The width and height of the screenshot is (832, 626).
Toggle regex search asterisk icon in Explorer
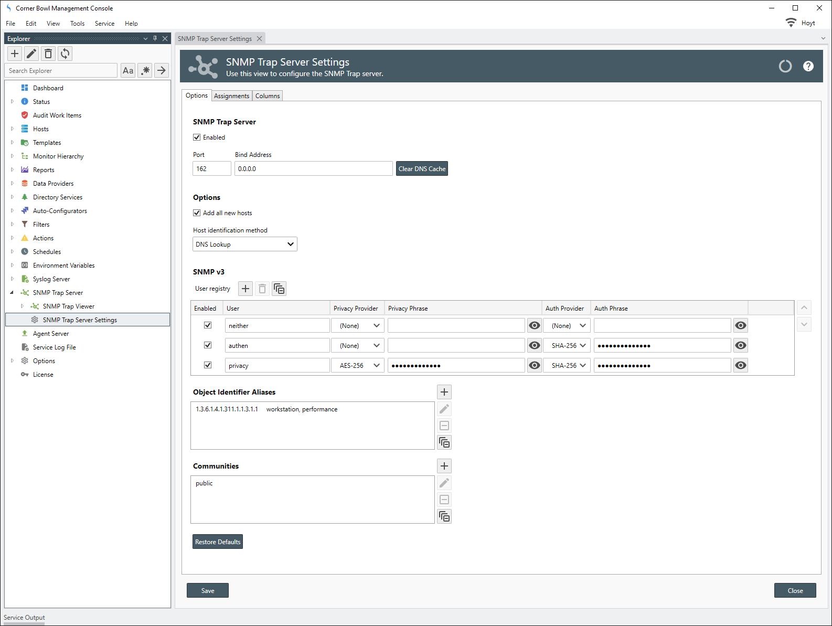tap(145, 70)
